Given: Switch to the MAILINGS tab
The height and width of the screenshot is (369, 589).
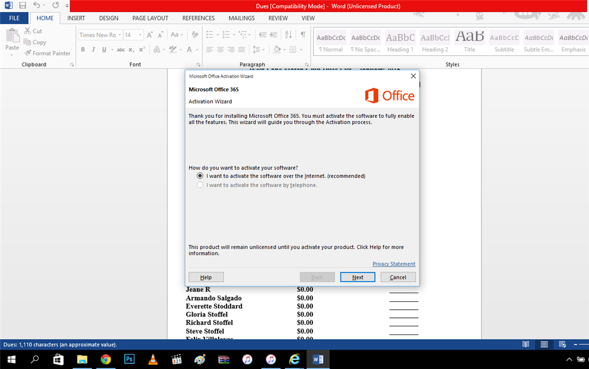Looking at the screenshot, I should (242, 18).
